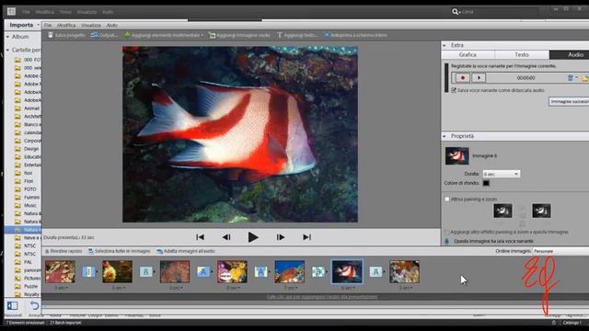Click the Aggiungi testo T icon
The image size is (589, 331).
coord(280,35)
